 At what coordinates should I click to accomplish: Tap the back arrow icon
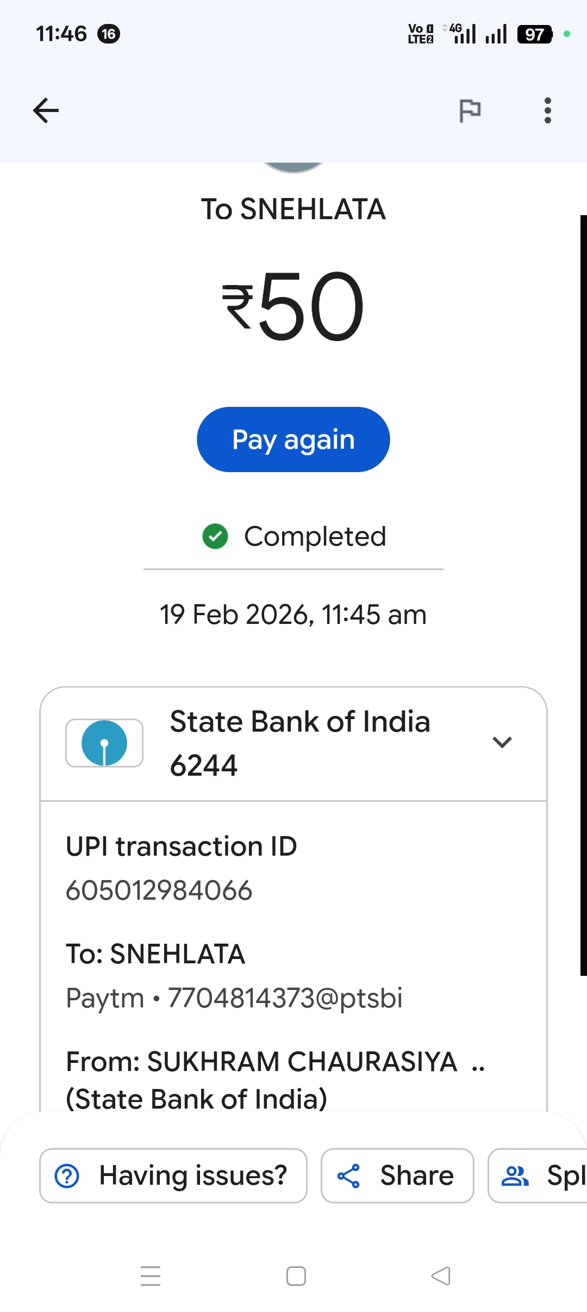coord(46,110)
